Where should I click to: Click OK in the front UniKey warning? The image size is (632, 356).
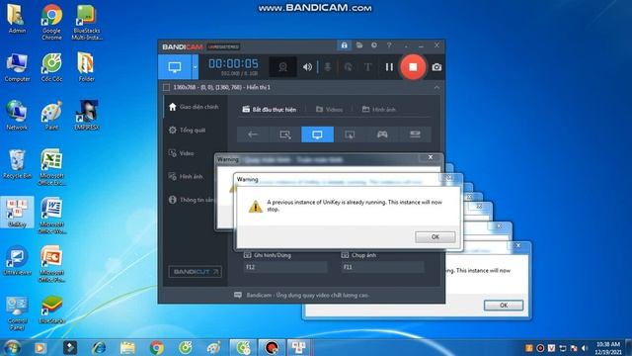pos(435,237)
